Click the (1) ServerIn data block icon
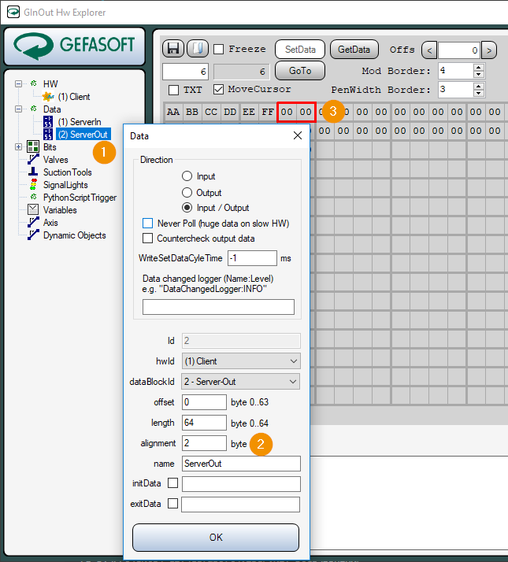The width and height of the screenshot is (508, 562). pyautogui.click(x=48, y=122)
